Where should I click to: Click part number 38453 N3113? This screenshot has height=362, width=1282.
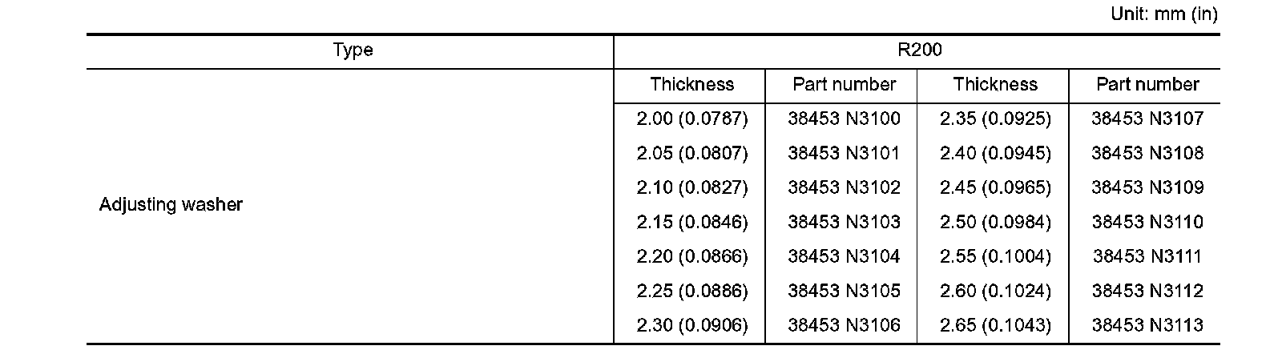pyautogui.click(x=1147, y=325)
